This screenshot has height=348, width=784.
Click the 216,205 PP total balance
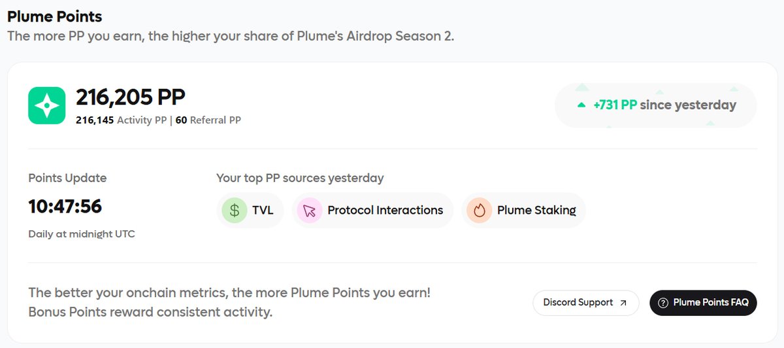tap(131, 97)
